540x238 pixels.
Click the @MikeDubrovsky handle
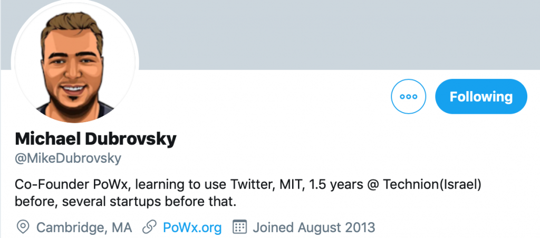pos(68,158)
